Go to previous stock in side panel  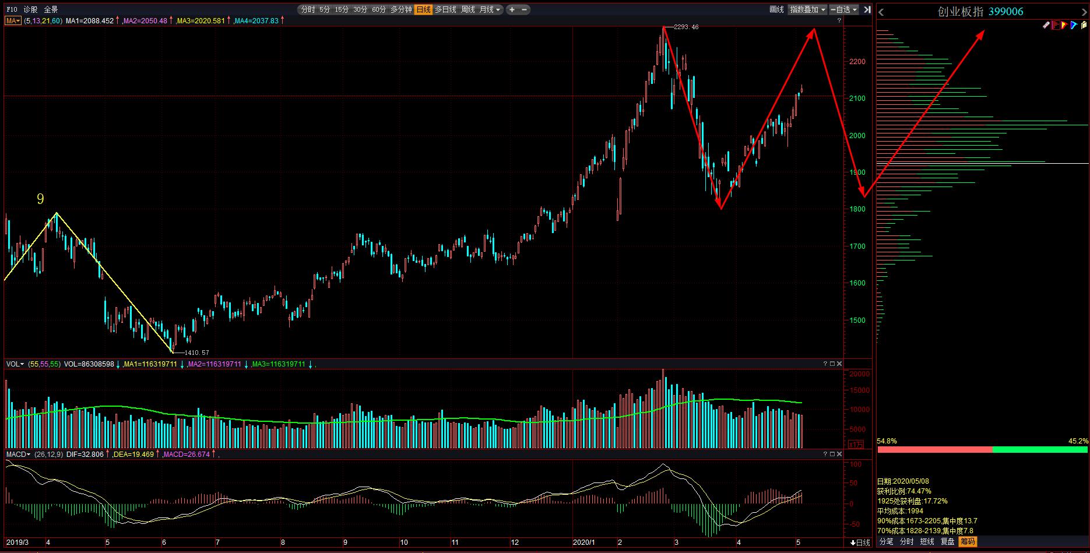pos(881,12)
